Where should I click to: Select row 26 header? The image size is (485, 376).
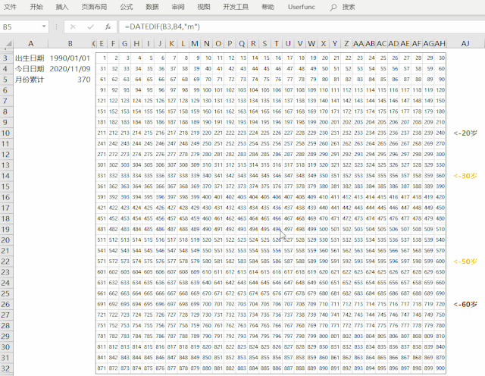coord(5,304)
